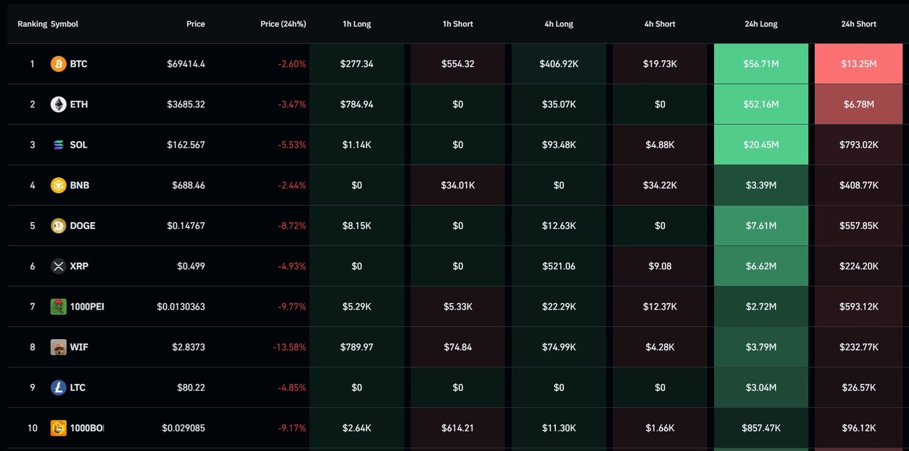Open the 1000BOI symbol link
This screenshot has width=909, height=451.
tap(87, 428)
